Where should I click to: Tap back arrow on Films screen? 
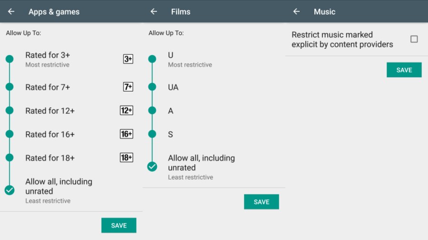(154, 11)
